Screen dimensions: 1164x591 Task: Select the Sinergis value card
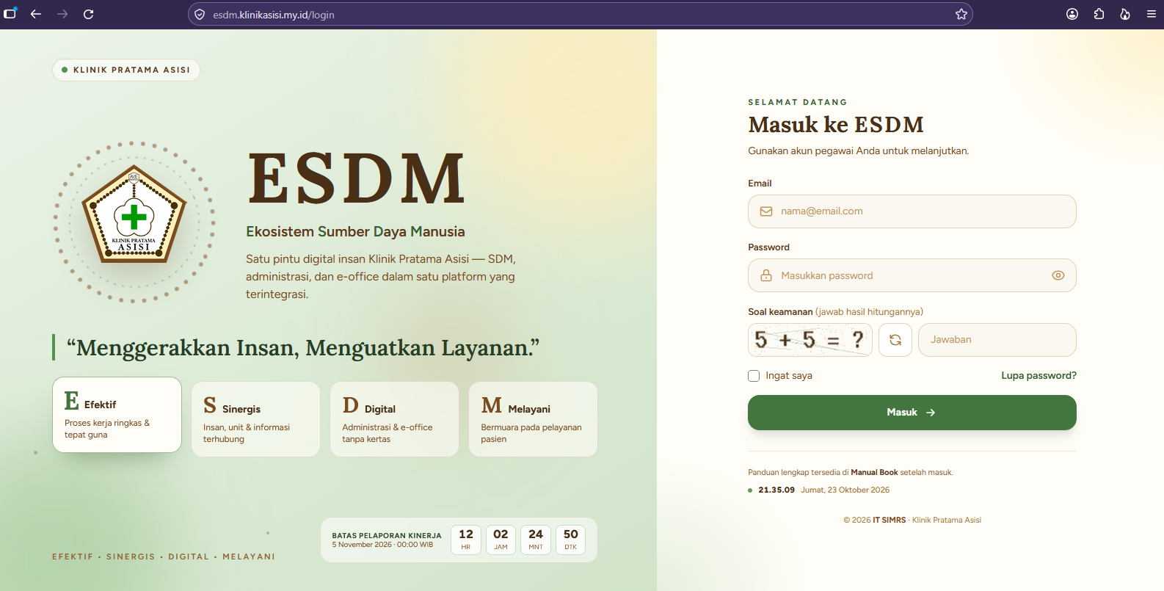(x=255, y=419)
